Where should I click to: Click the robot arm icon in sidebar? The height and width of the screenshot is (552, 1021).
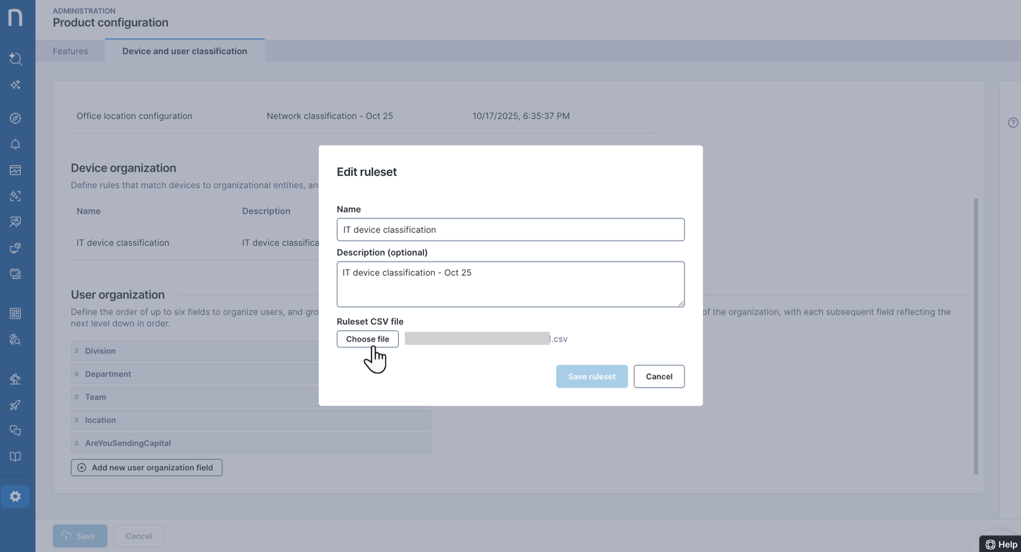[x=15, y=379]
